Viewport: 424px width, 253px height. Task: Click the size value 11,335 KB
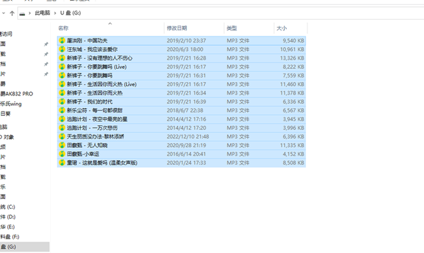coord(292,145)
